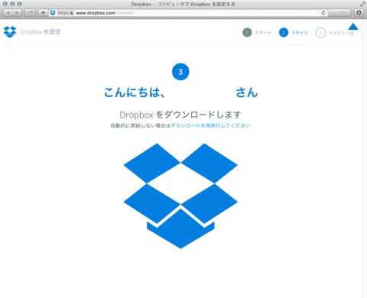This screenshot has height=298, width=367.
Task: Click the Dropbox logo in page header
Action: point(10,32)
